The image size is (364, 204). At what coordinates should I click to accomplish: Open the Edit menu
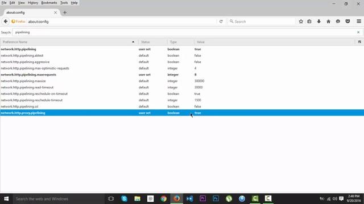[x=12, y=3]
